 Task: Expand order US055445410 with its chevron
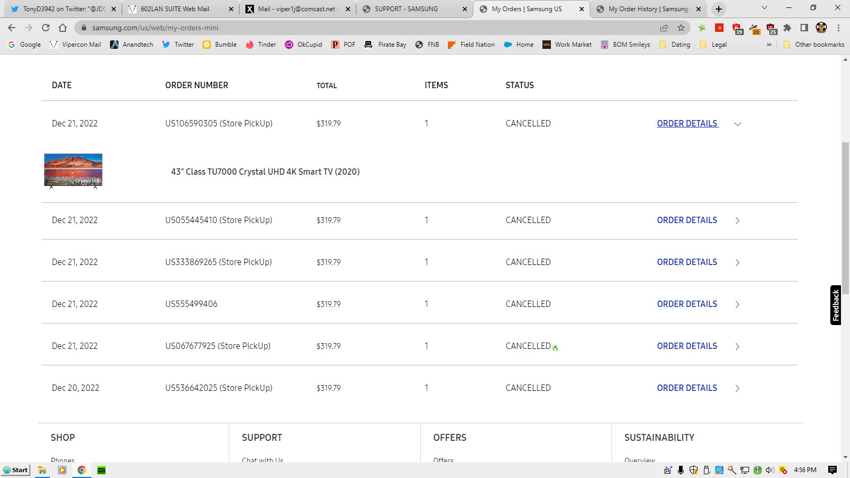tap(737, 220)
